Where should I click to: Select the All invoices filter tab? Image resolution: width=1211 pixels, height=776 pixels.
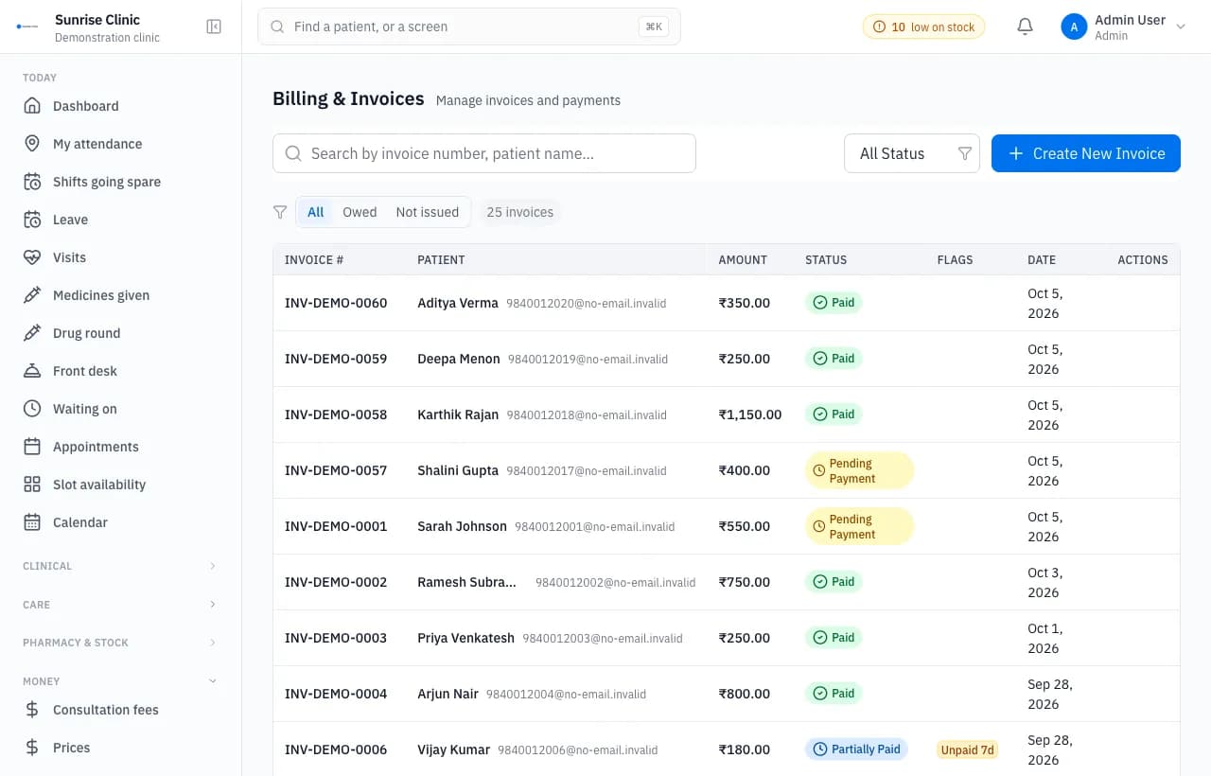[316, 212]
